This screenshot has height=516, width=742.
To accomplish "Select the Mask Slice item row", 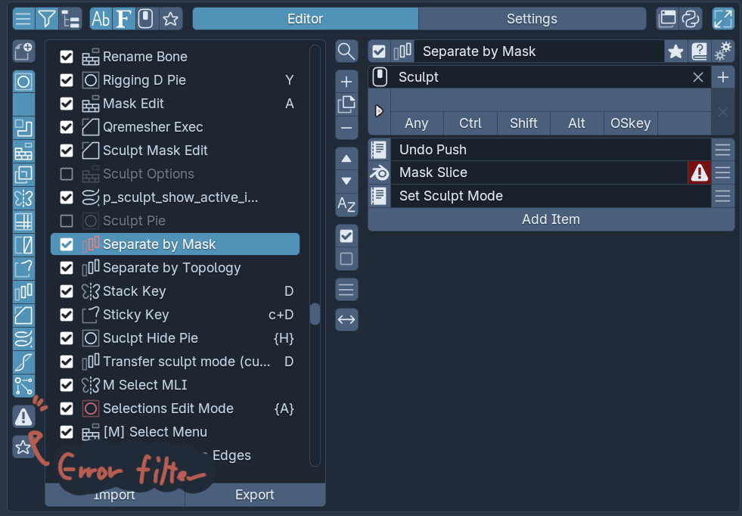I will point(539,173).
